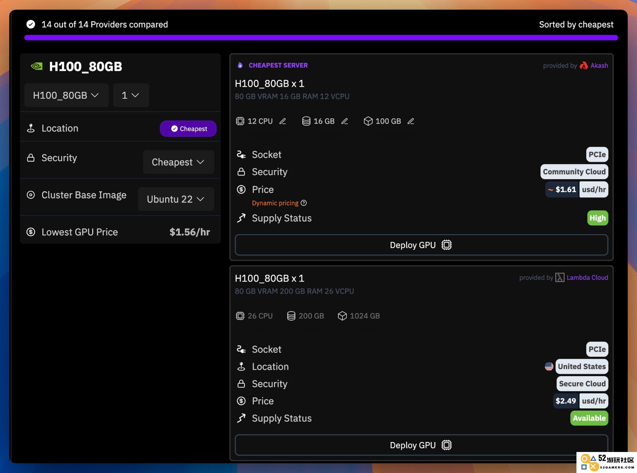Screen dimensions: 637x473
Task: Click the Lowest GPU Price dollar icon
Action: click(x=31, y=232)
